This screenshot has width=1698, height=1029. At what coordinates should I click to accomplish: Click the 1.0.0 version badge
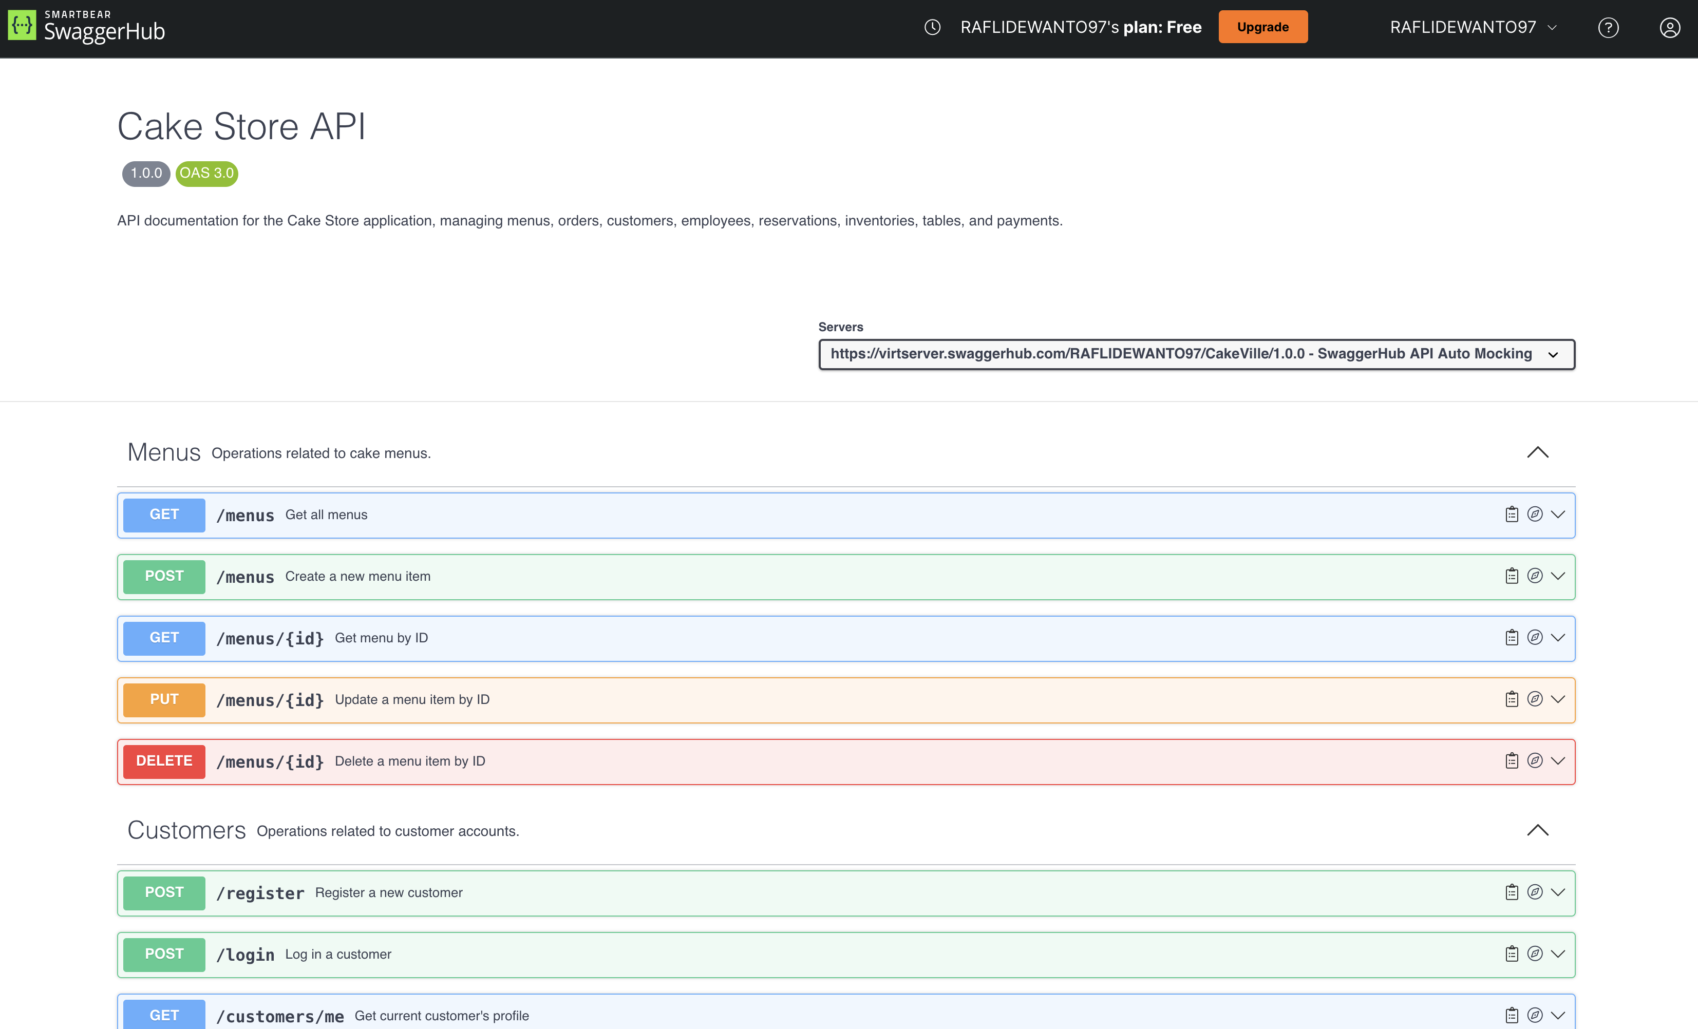pyautogui.click(x=146, y=174)
